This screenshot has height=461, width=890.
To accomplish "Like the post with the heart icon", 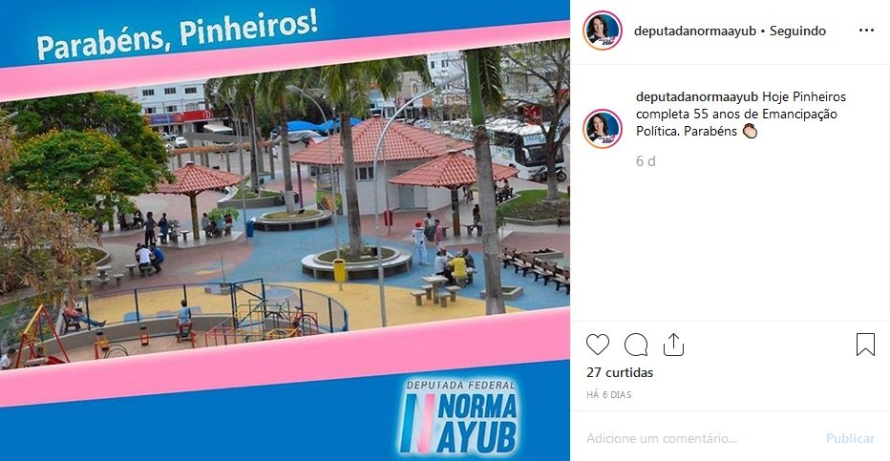I will tap(597, 345).
